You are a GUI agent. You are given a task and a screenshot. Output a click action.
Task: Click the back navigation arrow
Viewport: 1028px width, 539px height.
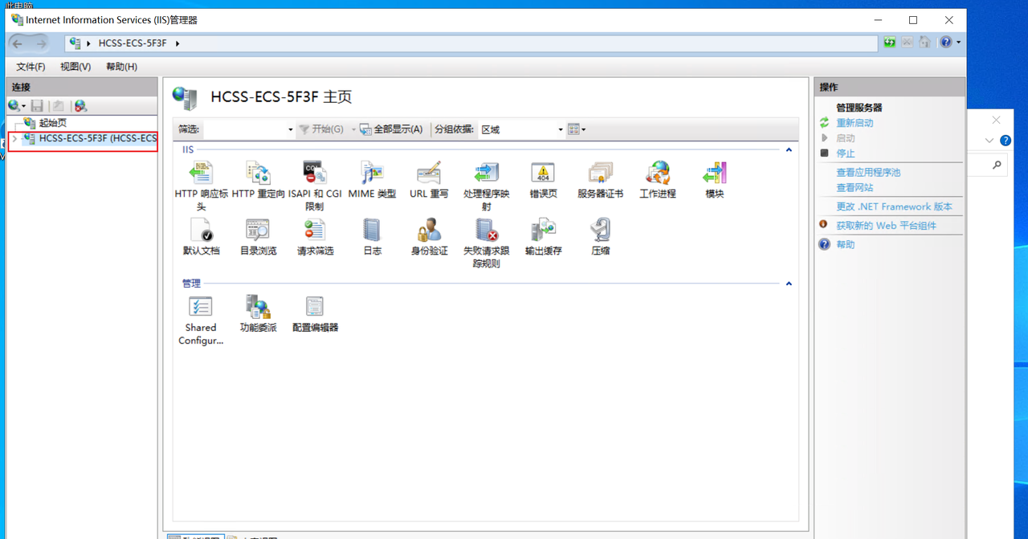point(18,43)
